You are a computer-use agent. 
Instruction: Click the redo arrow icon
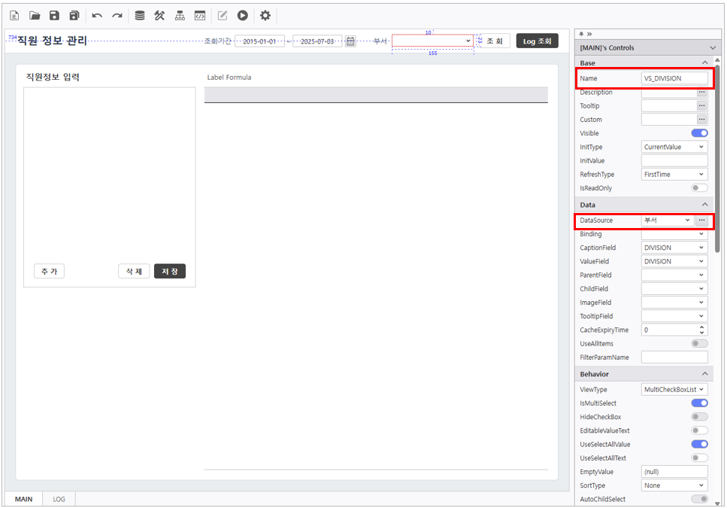click(x=117, y=15)
